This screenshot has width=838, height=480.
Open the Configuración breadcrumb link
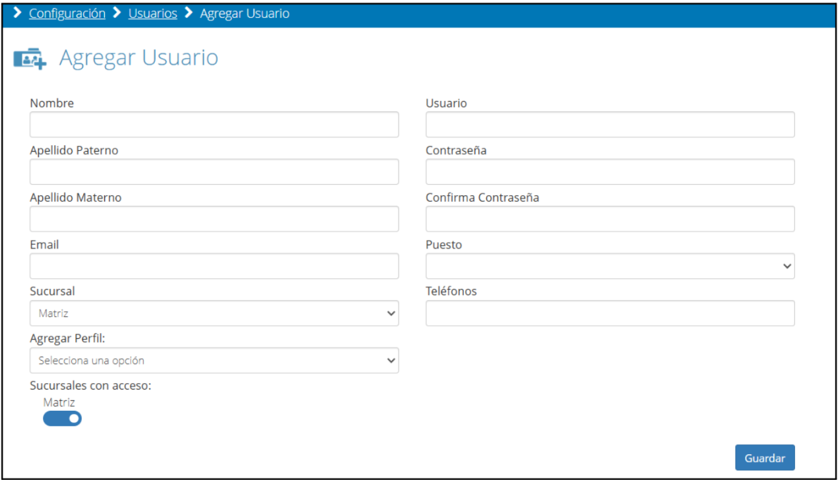coord(67,13)
